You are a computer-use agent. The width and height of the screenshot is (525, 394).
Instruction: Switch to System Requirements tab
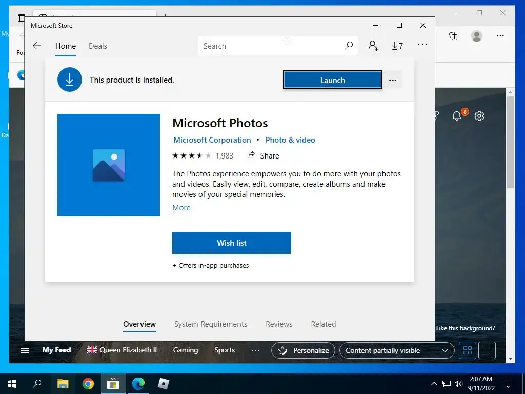click(x=211, y=324)
